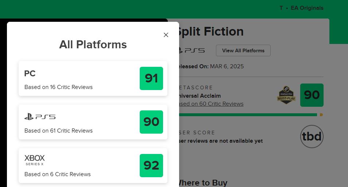Close the All Platforms popup
Viewport: 348px width, 187px height.
166,35
